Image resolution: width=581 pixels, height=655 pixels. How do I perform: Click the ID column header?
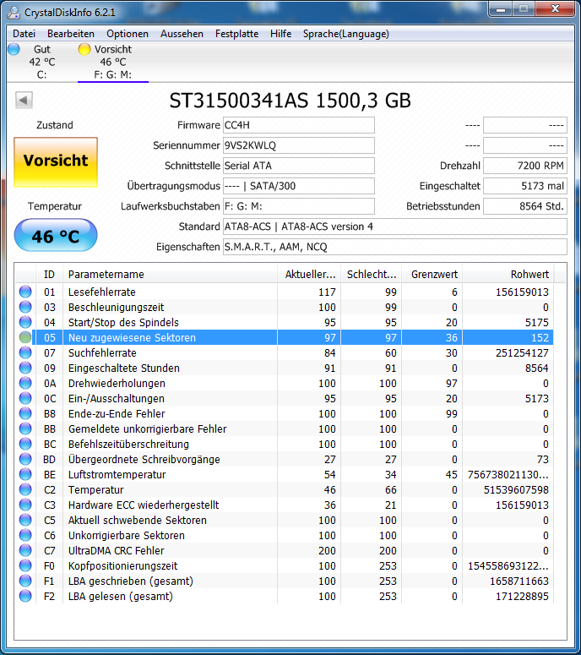tap(49, 275)
